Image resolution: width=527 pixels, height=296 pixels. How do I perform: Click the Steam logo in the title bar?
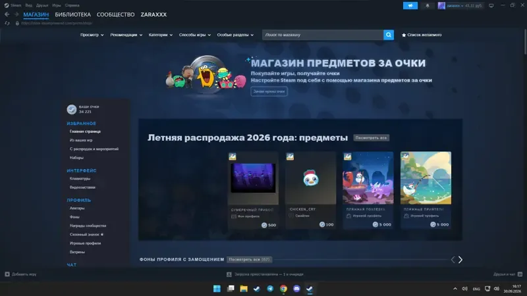click(7, 5)
